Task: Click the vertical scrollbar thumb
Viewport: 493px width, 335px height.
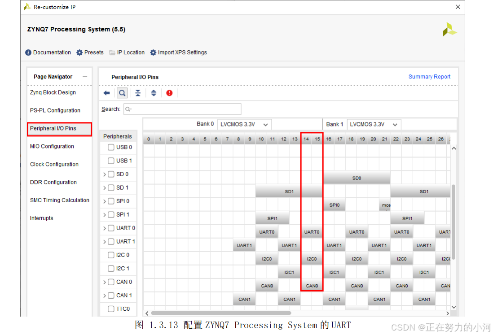Action: pos(453,222)
